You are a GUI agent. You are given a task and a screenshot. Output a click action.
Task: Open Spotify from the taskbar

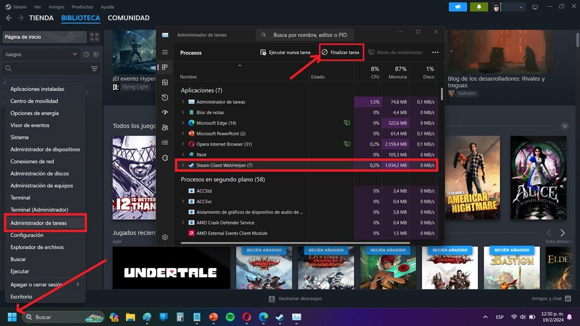(x=230, y=317)
